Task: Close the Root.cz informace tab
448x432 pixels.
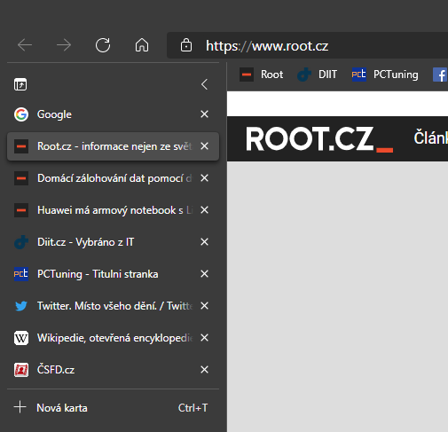Action: (204, 146)
